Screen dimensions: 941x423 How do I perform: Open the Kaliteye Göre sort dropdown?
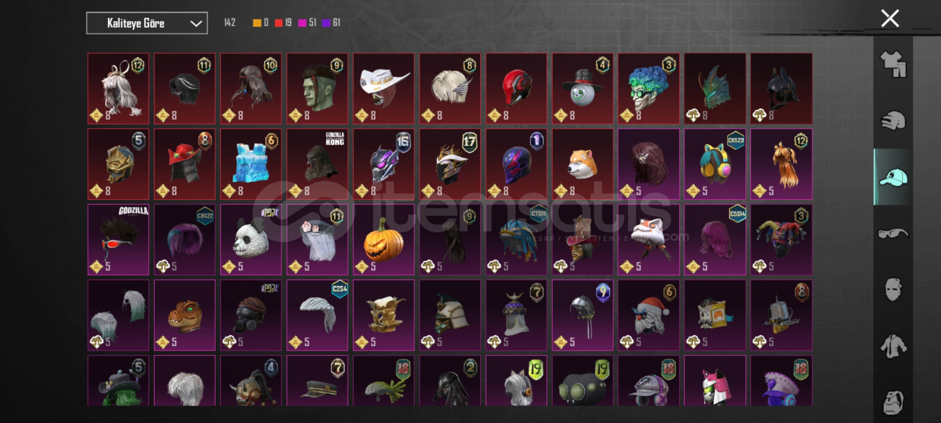(x=147, y=23)
